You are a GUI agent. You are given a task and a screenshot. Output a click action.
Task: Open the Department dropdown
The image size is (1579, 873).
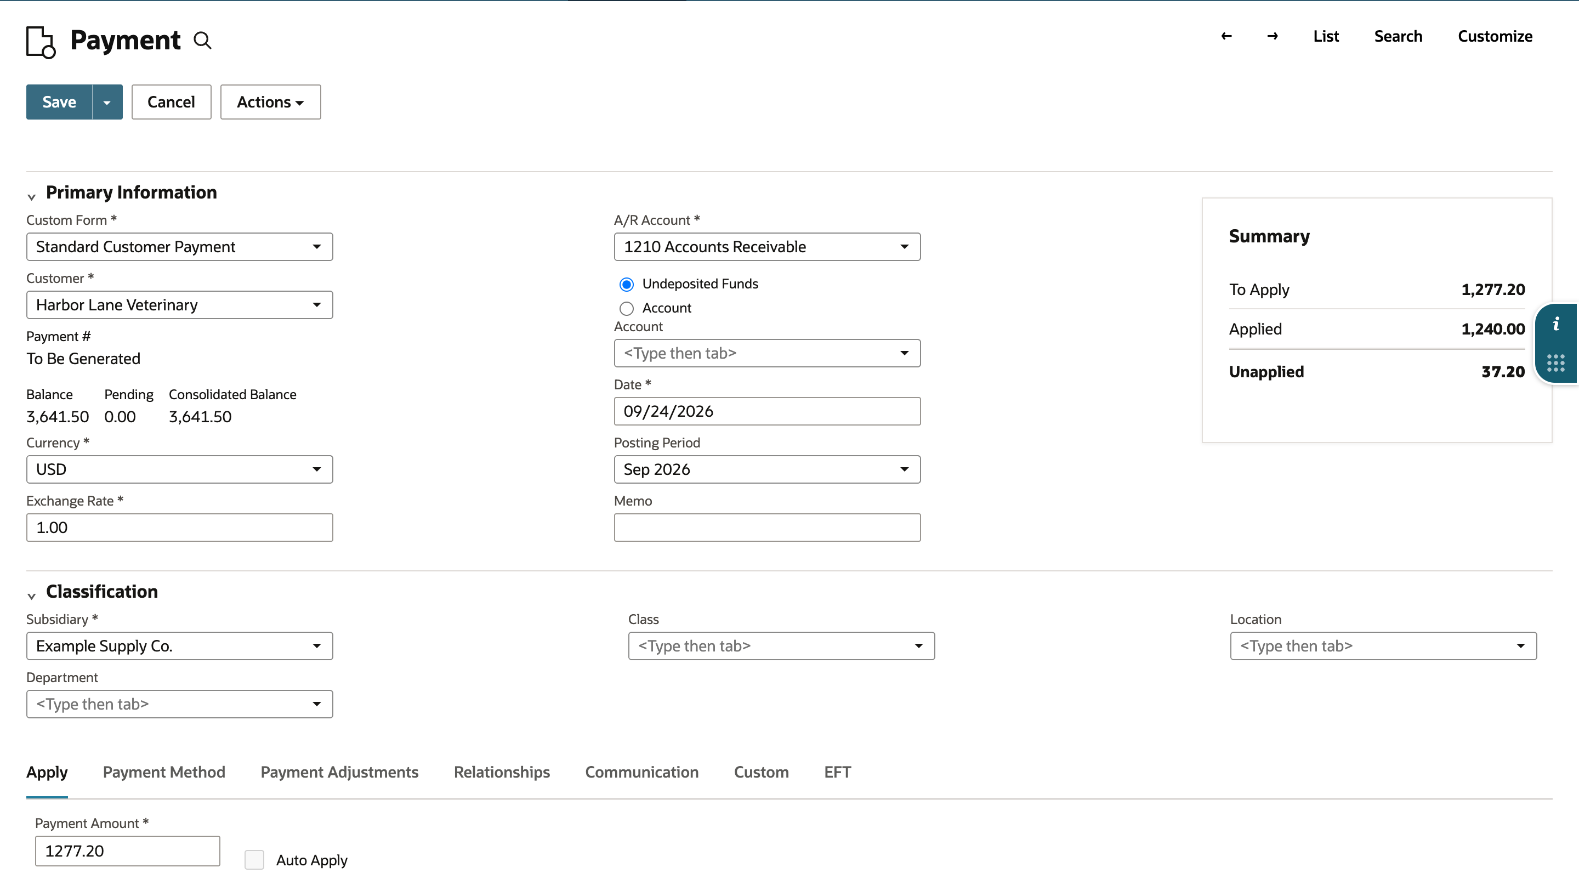(180, 704)
